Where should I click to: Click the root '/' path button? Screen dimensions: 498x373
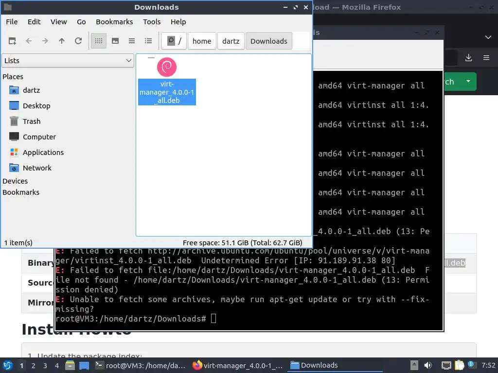tap(174, 41)
